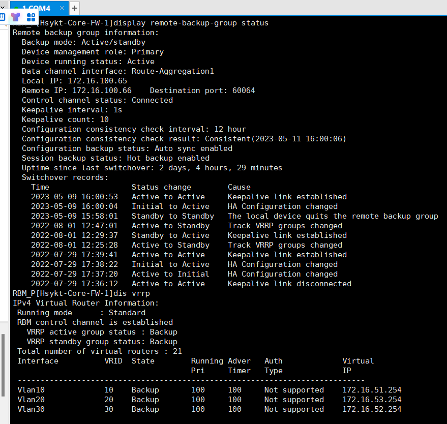Image resolution: width=447 pixels, height=424 pixels.
Task: Click 'The local device quits the remote backup group'
Action: [x=333, y=216]
